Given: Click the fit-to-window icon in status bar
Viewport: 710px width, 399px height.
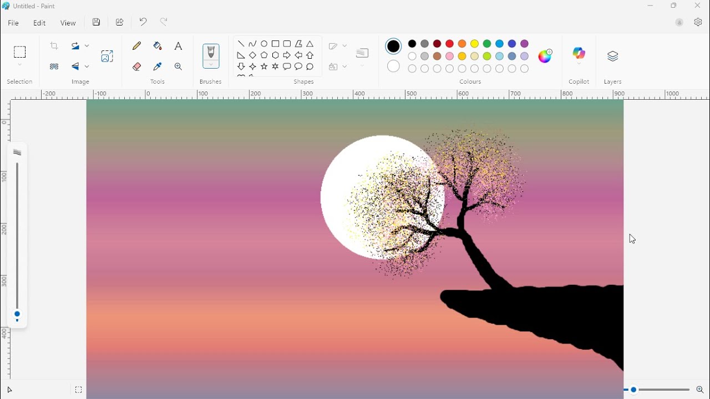Looking at the screenshot, I should point(79,391).
